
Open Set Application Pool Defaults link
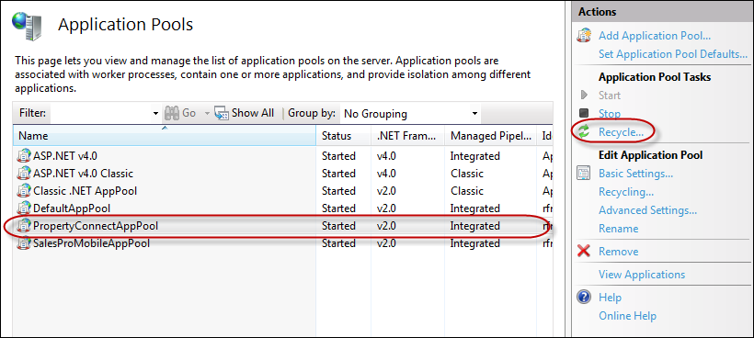[x=673, y=54]
